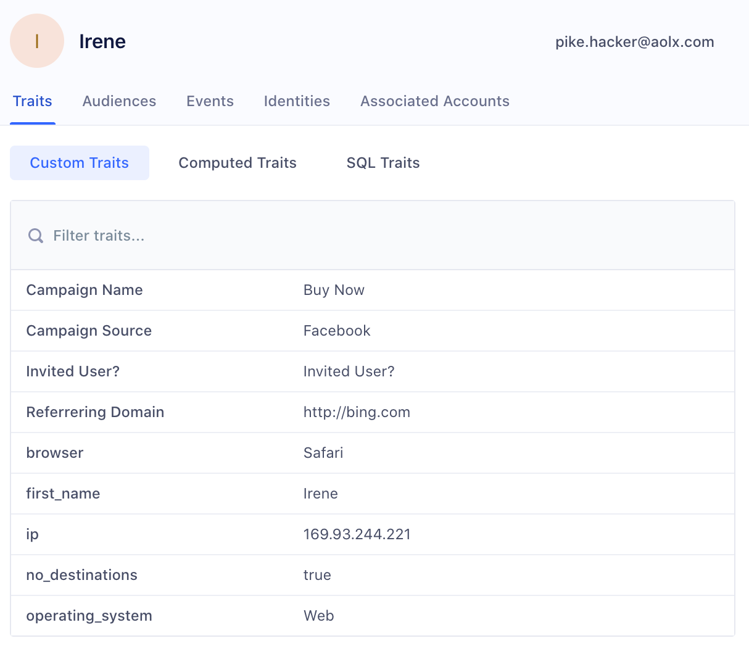Click Irene's avatar circle icon

(37, 41)
